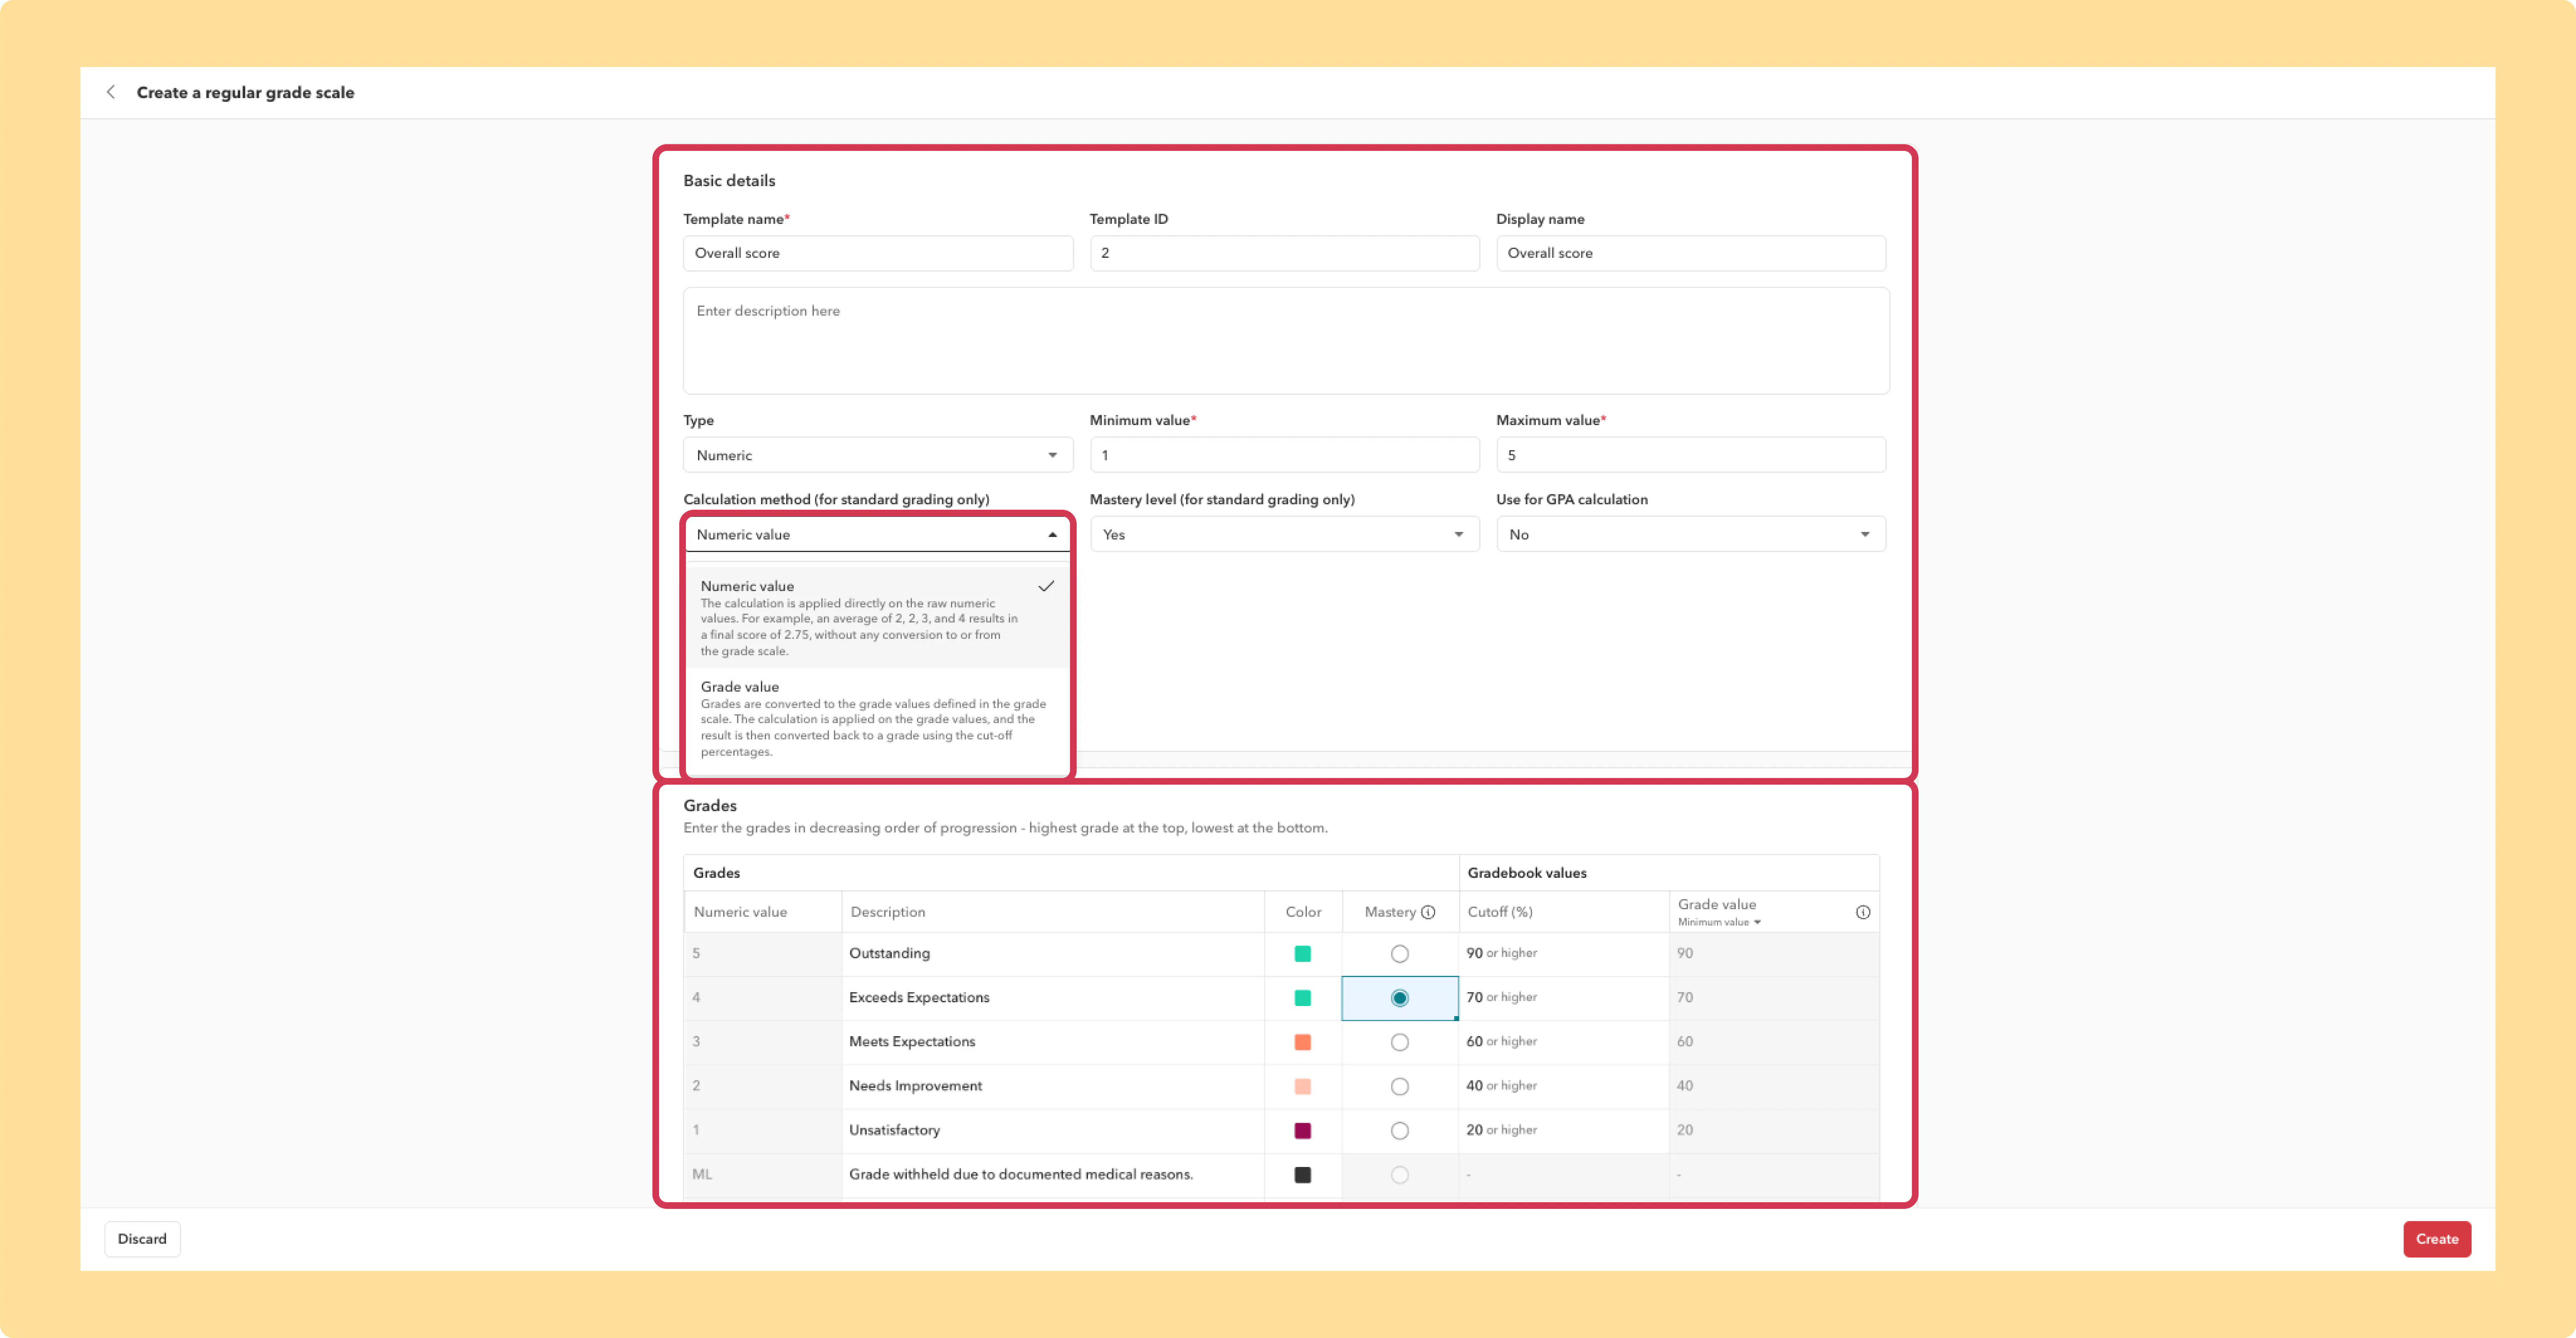The image size is (2576, 1338).
Task: Edit the 40 or higher cutoff cell
Action: pos(1563,1086)
